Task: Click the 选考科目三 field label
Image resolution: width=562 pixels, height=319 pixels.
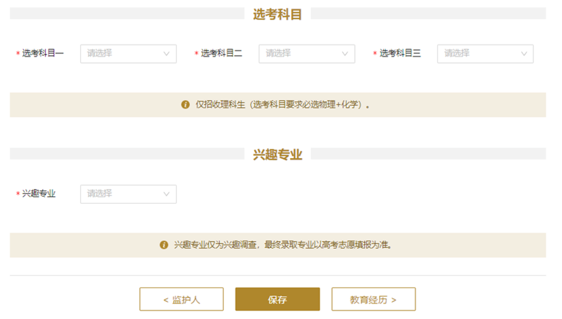Action: [x=400, y=53]
